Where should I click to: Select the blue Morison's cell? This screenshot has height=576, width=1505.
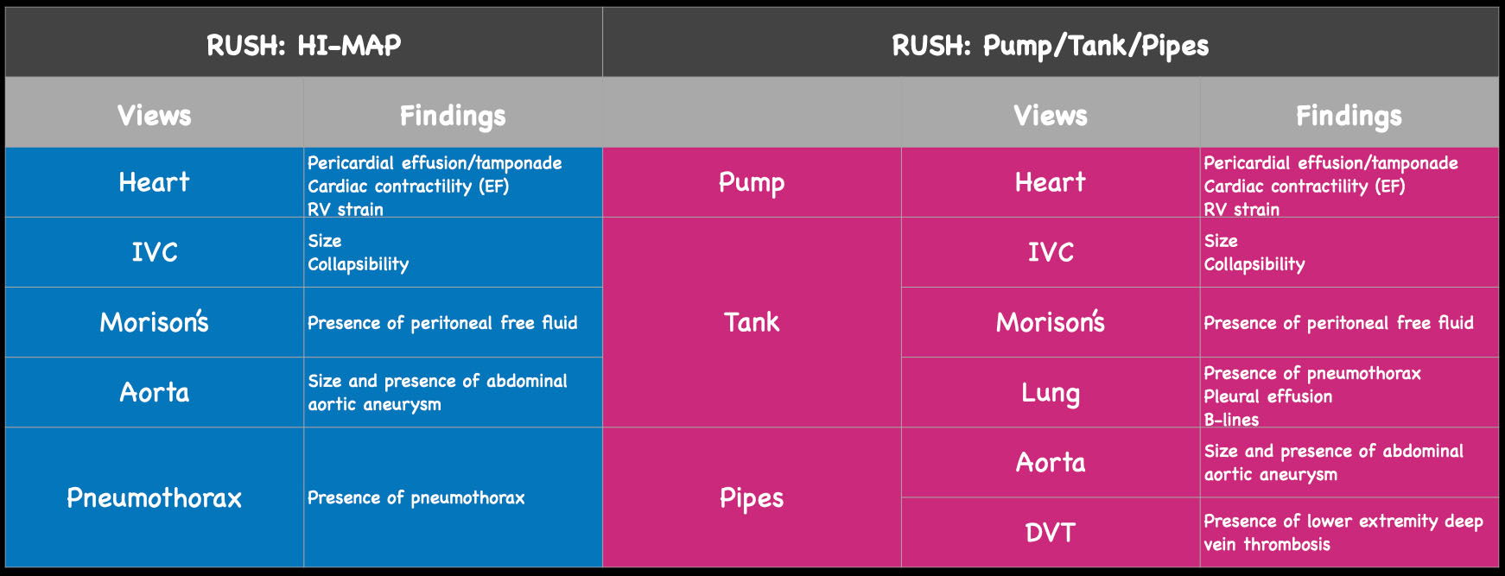click(154, 322)
